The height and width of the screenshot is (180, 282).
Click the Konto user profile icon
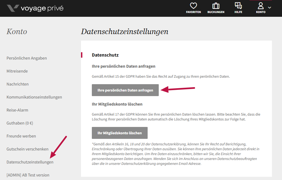tap(261, 6)
